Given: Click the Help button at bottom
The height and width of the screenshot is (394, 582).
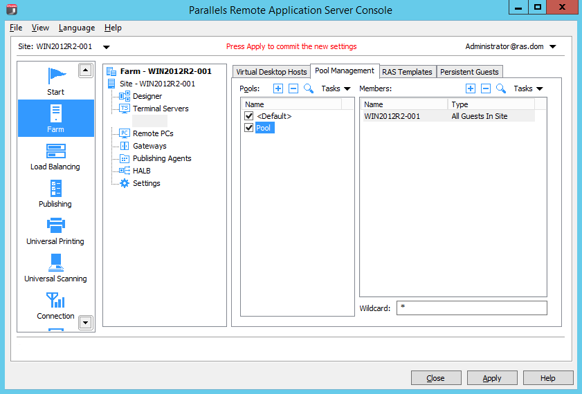Looking at the screenshot, I should coord(548,378).
